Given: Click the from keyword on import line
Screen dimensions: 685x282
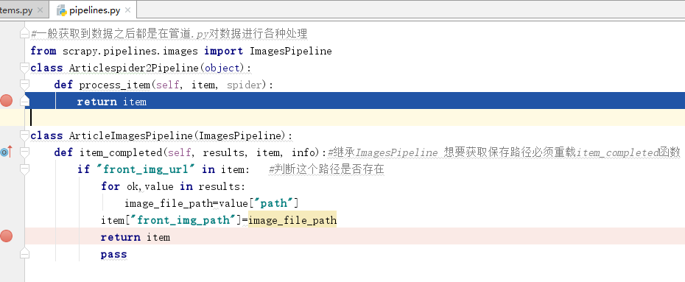Looking at the screenshot, I should tap(43, 51).
